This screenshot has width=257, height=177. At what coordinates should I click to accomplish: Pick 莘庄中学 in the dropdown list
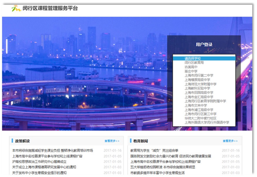point(191,71)
